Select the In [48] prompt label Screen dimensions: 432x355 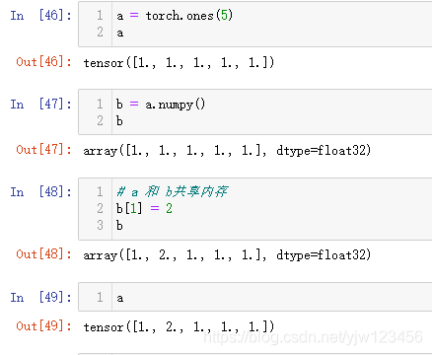point(40,191)
